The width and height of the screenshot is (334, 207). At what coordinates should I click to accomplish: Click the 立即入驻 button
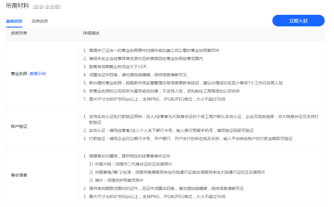(x=298, y=21)
